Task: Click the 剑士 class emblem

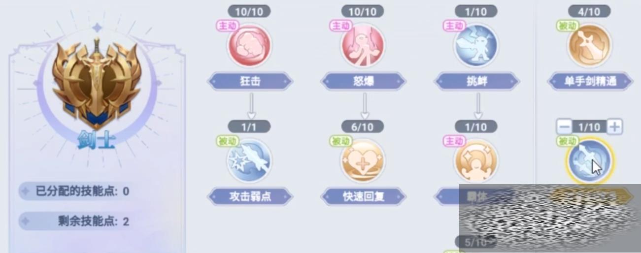Action: (x=97, y=81)
